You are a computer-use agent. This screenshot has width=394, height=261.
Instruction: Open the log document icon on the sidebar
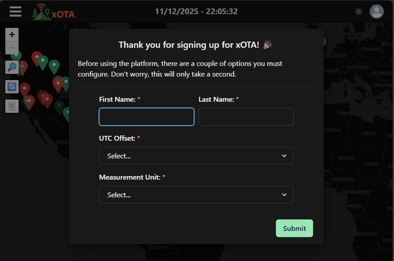coord(11,106)
